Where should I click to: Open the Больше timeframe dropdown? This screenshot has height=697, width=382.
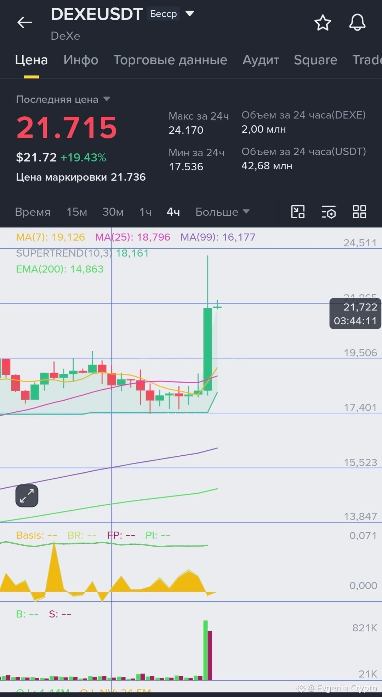[222, 212]
